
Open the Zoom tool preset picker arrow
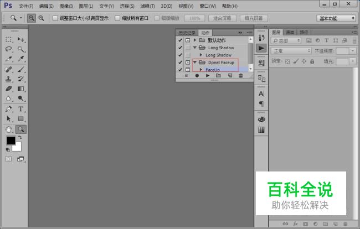pos(20,18)
